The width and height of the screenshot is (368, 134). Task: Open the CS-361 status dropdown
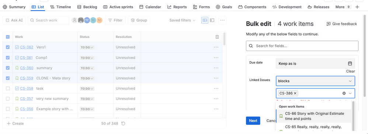87,58
